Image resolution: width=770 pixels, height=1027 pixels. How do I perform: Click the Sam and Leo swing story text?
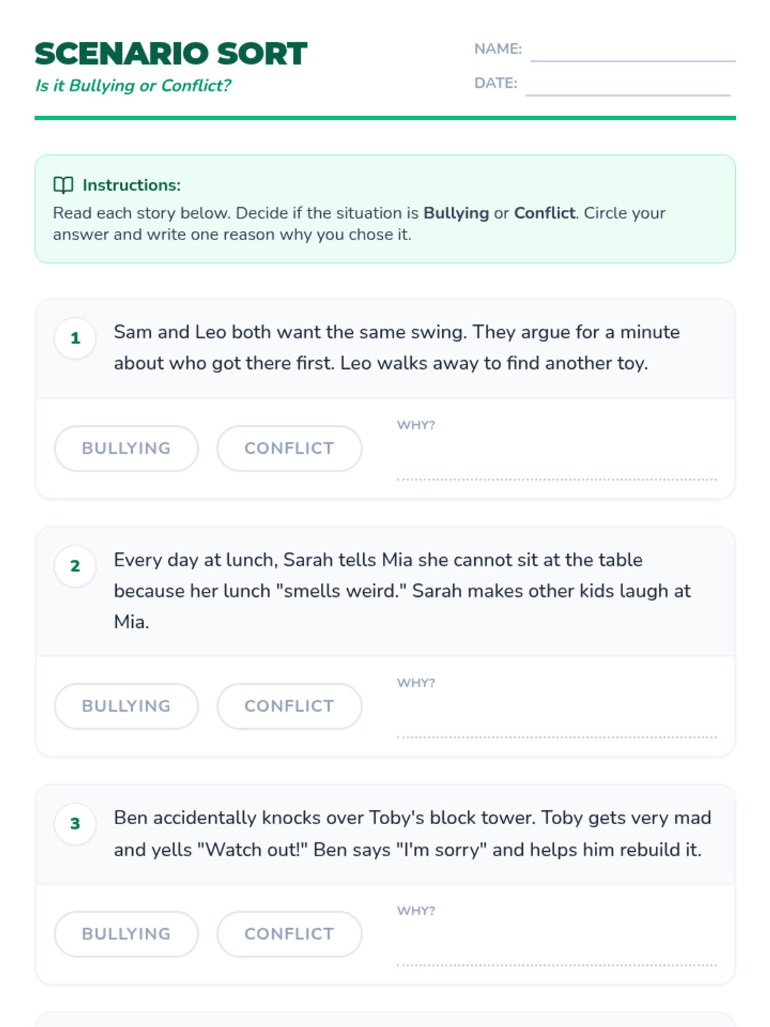tap(396, 347)
